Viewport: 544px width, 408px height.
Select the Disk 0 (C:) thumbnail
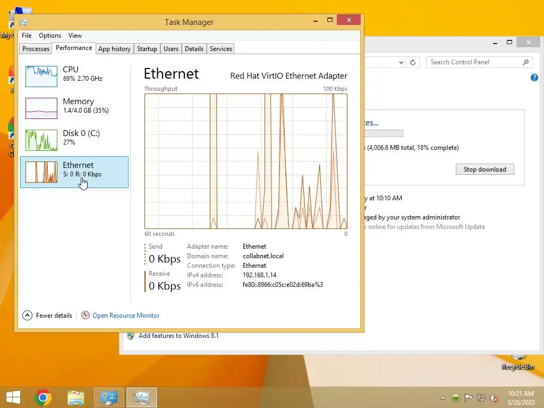pyautogui.click(x=41, y=140)
